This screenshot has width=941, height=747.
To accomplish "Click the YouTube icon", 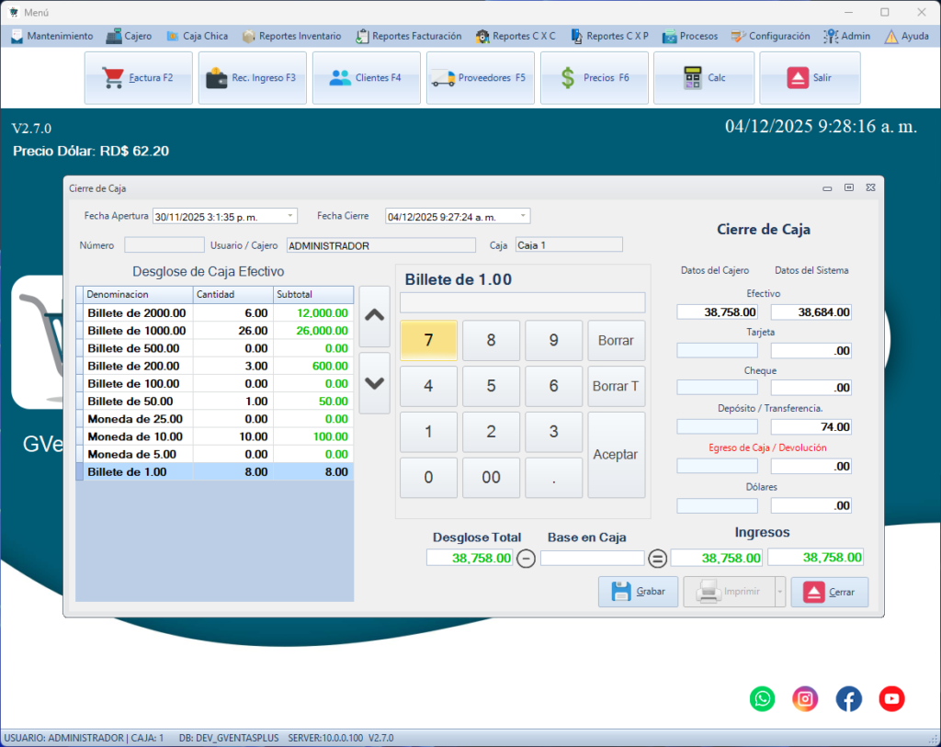I will pos(891,699).
